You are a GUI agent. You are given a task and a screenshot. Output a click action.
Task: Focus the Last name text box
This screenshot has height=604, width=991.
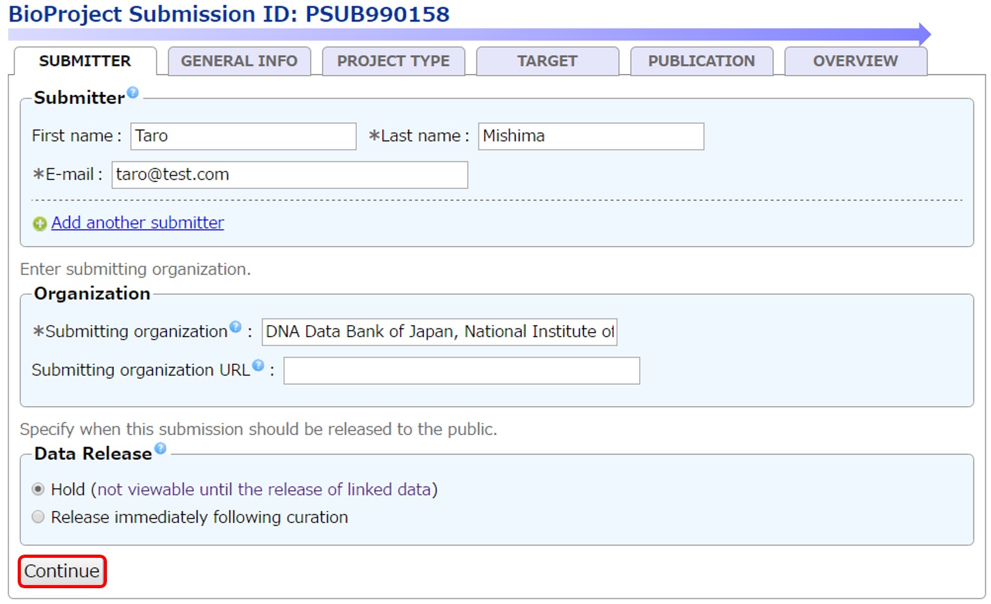590,137
